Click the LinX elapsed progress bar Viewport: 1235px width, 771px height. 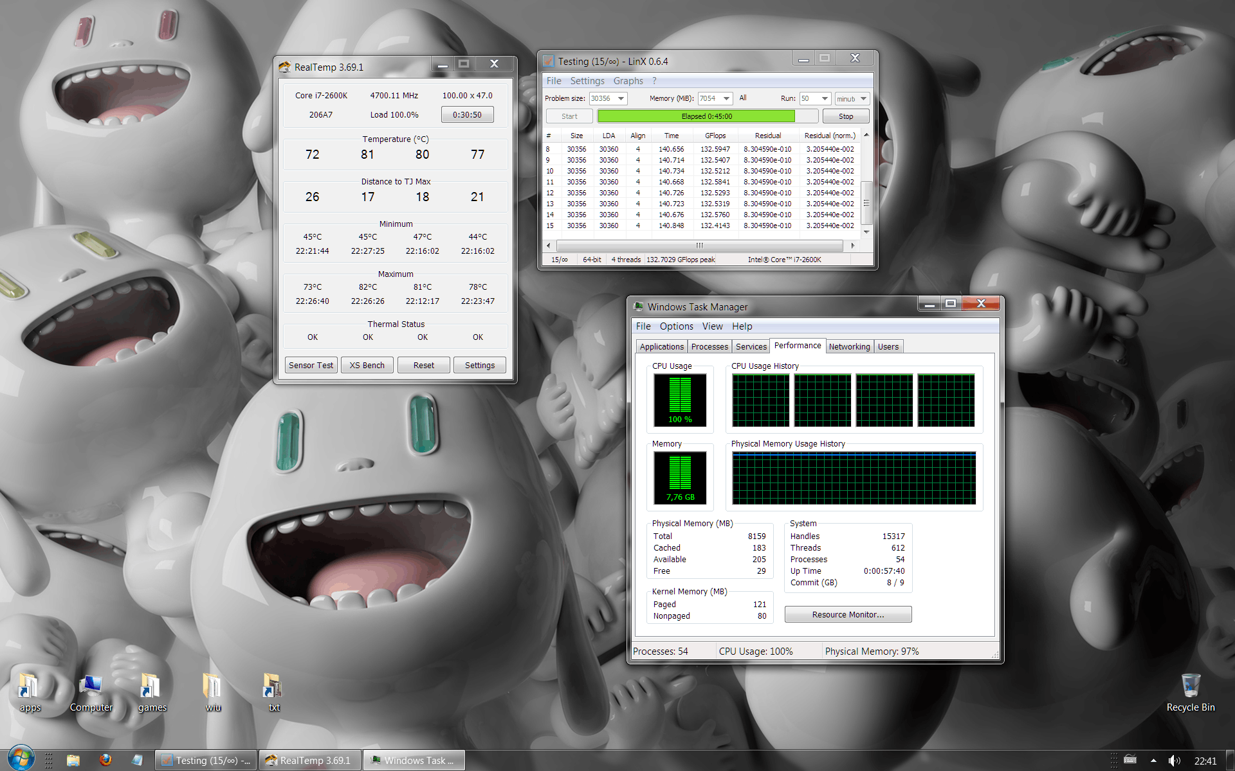[x=706, y=116]
